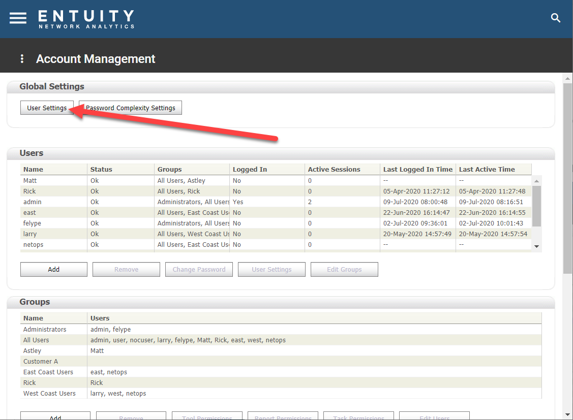Click Users table scroll down arrow

(x=536, y=246)
